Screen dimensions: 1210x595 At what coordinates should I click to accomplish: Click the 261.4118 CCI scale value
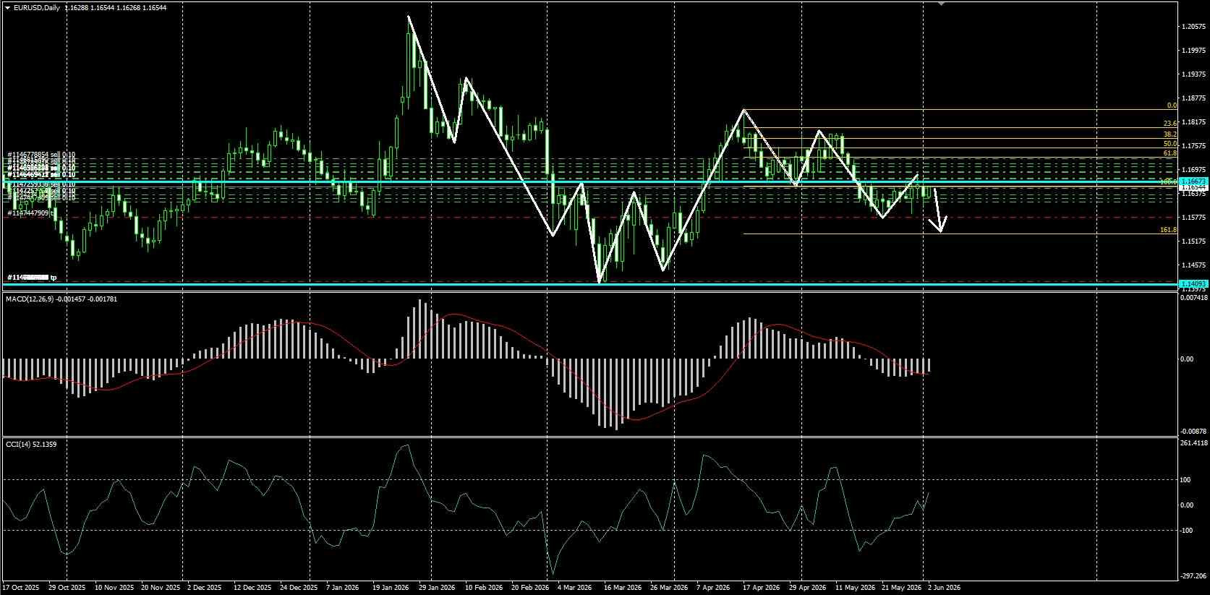point(1193,443)
